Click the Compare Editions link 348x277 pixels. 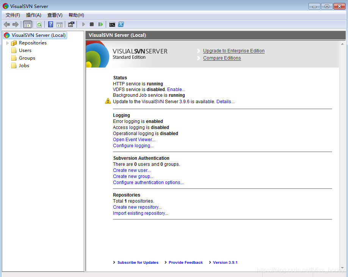(222, 58)
